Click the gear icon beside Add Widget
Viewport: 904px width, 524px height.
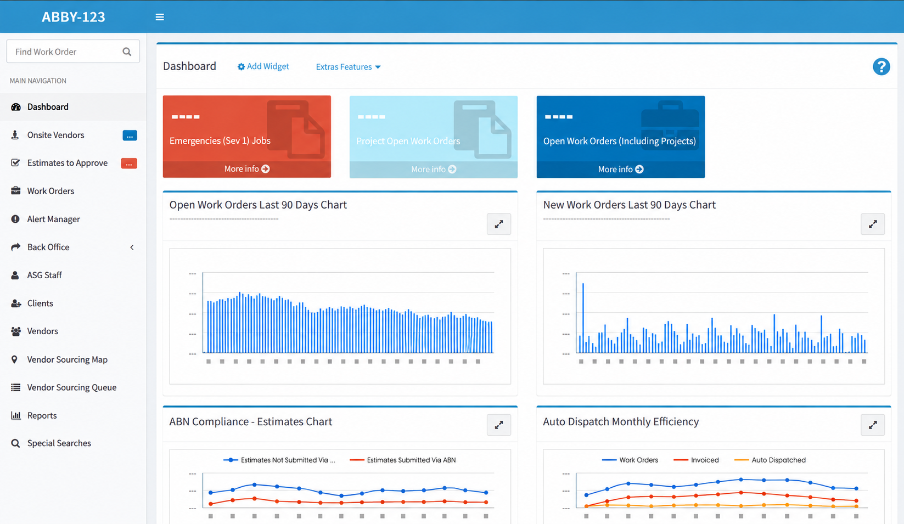pos(241,66)
